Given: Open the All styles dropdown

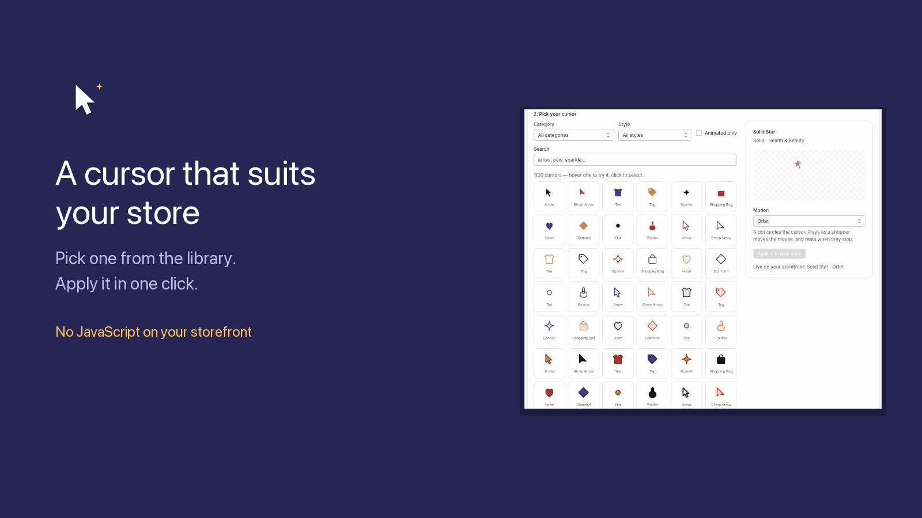Looking at the screenshot, I should coord(655,135).
